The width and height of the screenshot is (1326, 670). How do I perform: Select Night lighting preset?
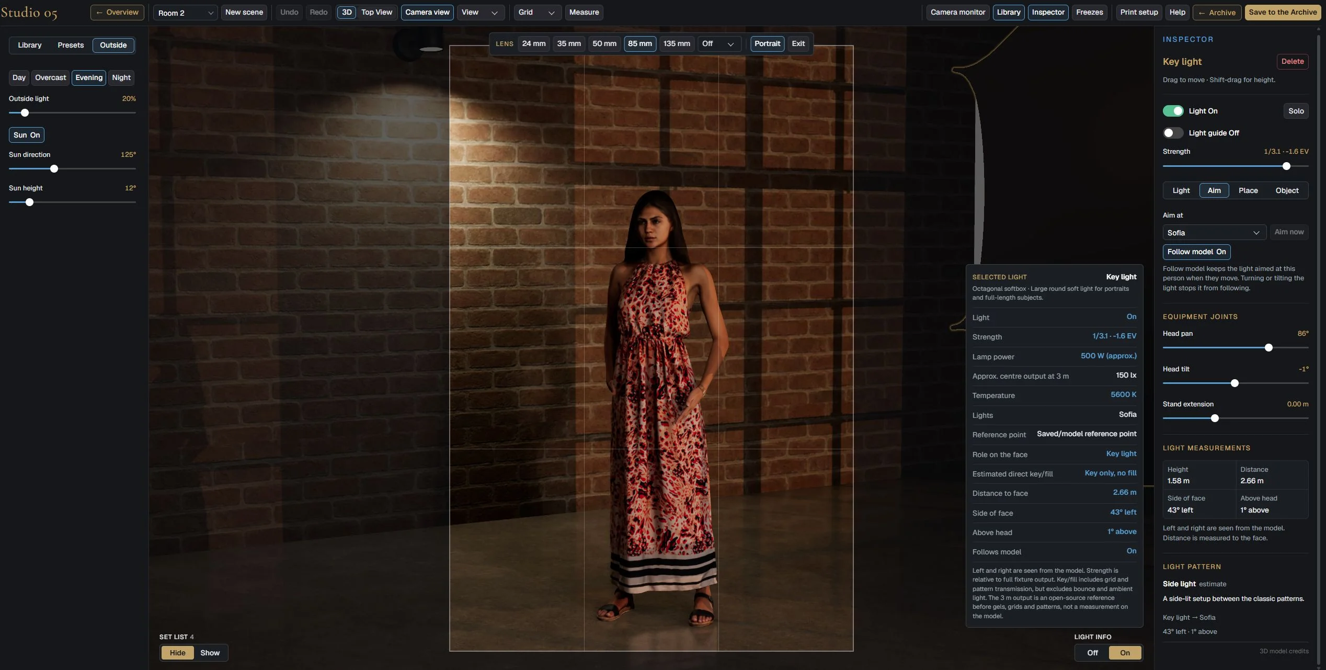121,78
